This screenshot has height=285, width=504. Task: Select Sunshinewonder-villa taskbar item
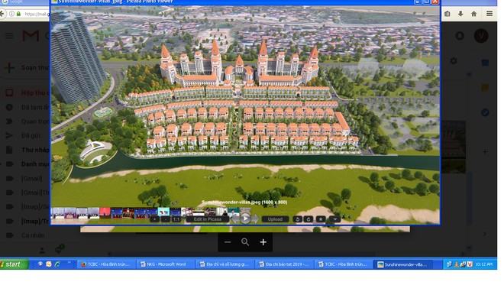click(x=403, y=264)
